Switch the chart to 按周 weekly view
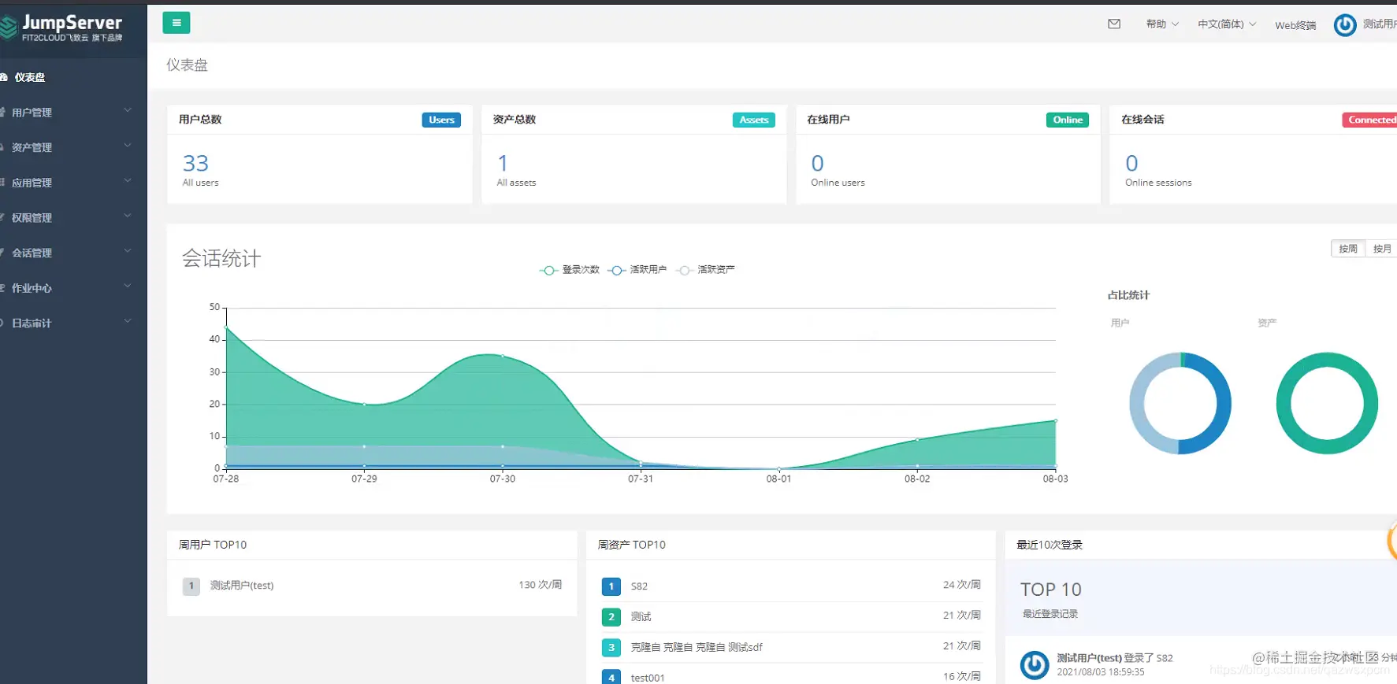 (1348, 249)
